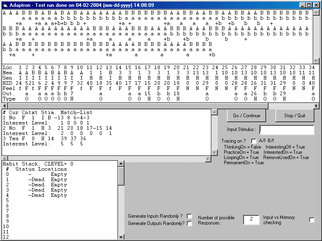Enable the Tracing on checkbox

click(x=254, y=141)
